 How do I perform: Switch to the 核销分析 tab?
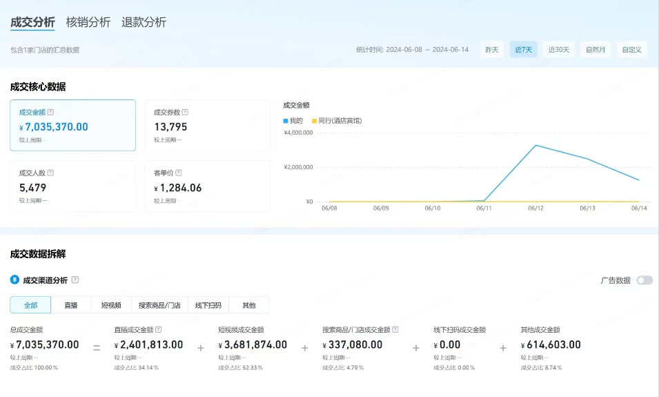[88, 22]
